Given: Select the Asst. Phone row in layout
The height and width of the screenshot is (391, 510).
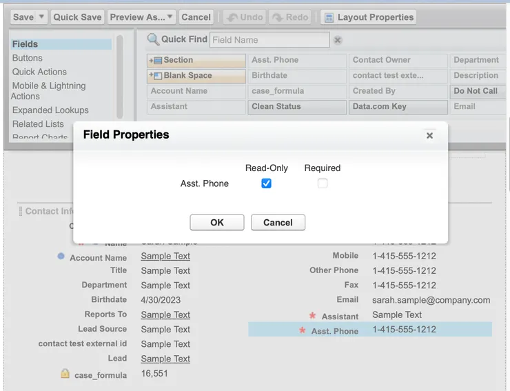Looking at the screenshot, I should pos(370,330).
